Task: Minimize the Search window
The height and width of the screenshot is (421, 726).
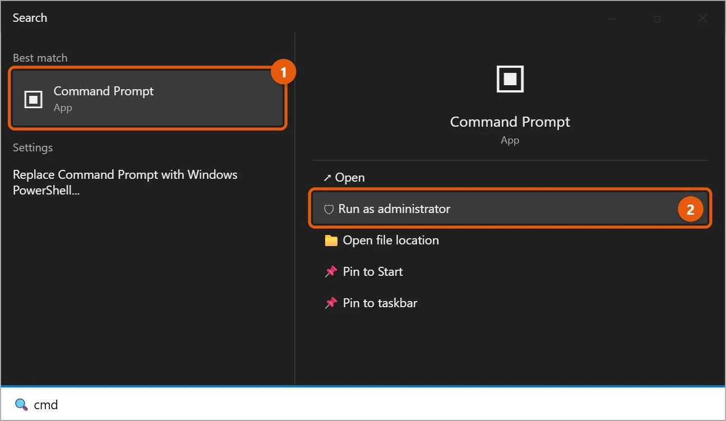Action: pos(612,18)
